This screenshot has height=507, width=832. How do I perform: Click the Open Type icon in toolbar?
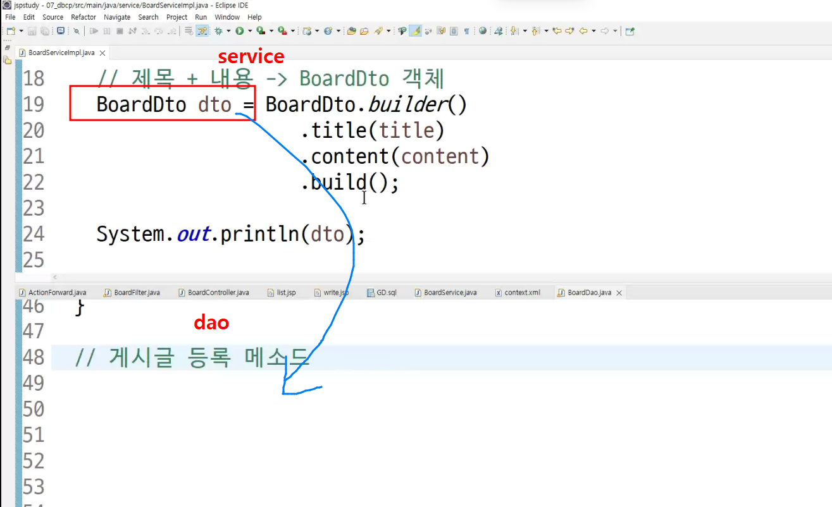(351, 30)
